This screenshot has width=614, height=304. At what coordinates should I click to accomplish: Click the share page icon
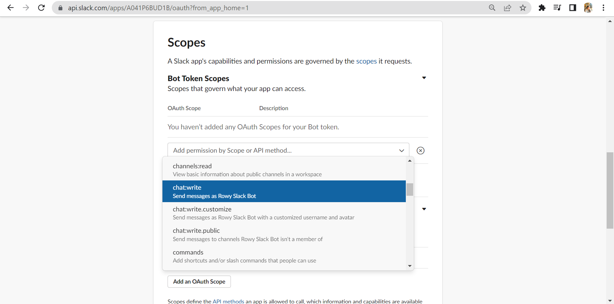(x=508, y=8)
